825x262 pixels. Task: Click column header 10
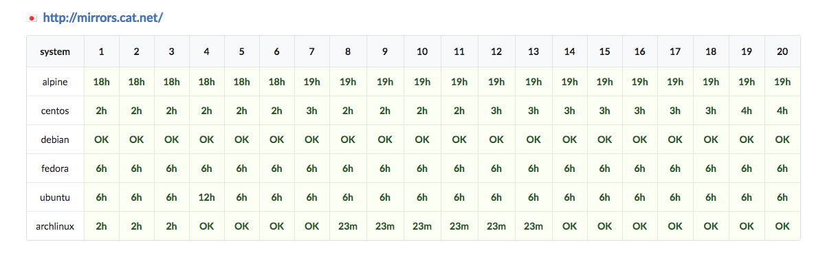422,52
